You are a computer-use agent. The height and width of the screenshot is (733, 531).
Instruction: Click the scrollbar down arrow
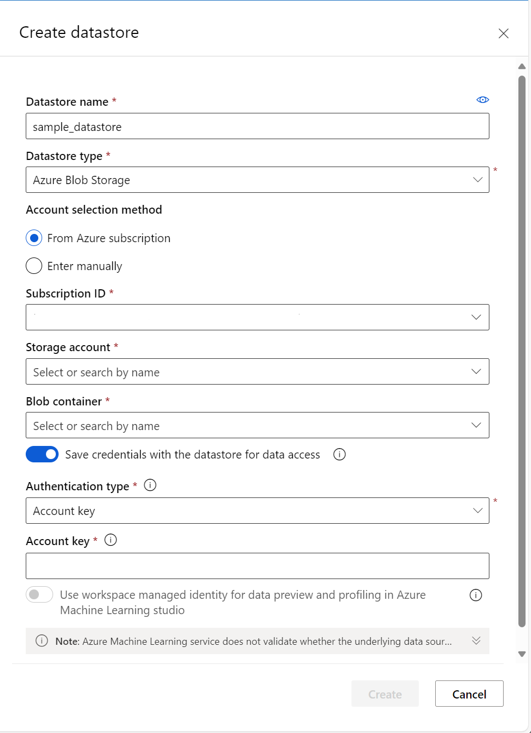click(x=522, y=654)
